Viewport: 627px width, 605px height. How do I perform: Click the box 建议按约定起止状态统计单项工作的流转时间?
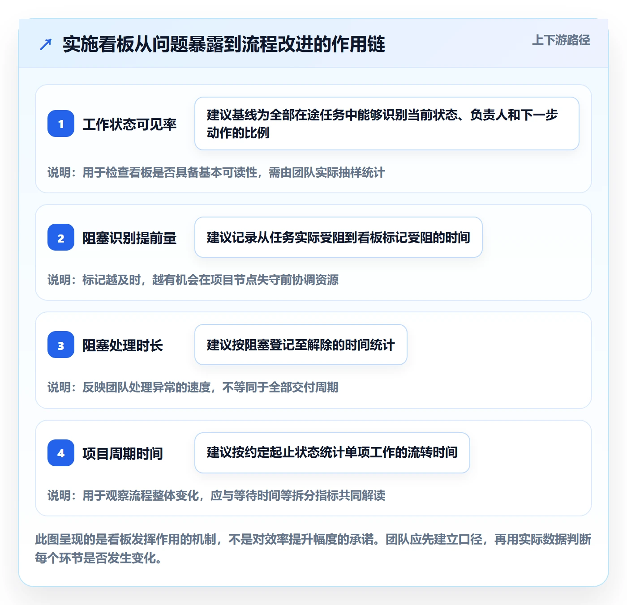332,453
